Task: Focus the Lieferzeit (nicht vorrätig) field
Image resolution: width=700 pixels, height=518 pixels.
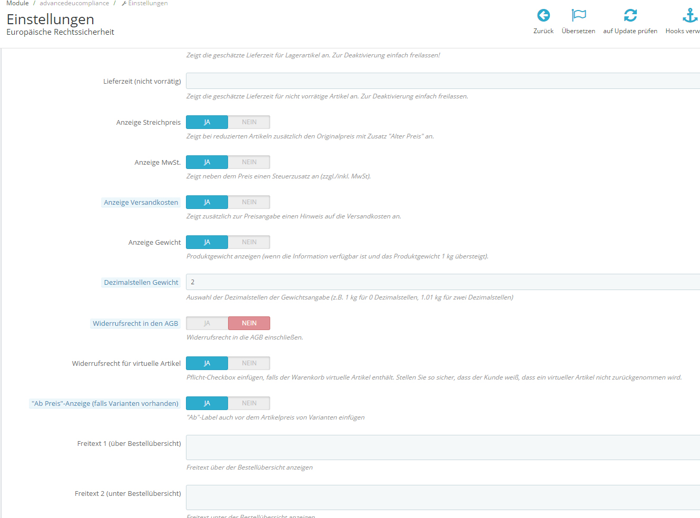Action: 443,81
